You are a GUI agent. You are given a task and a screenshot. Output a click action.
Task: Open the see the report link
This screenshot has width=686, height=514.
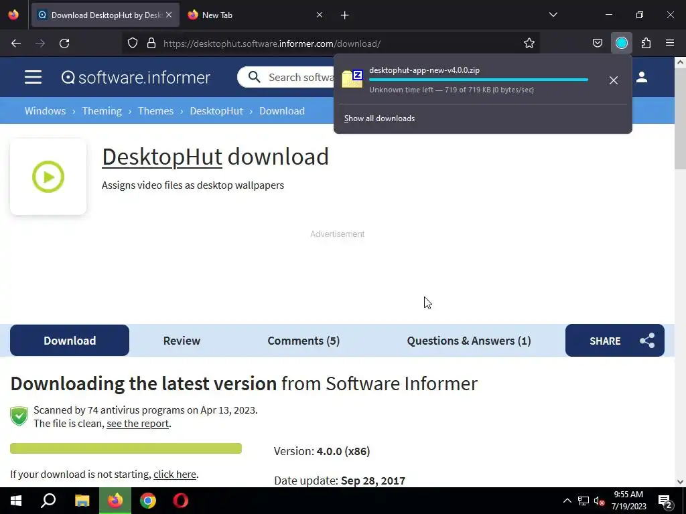coord(137,424)
